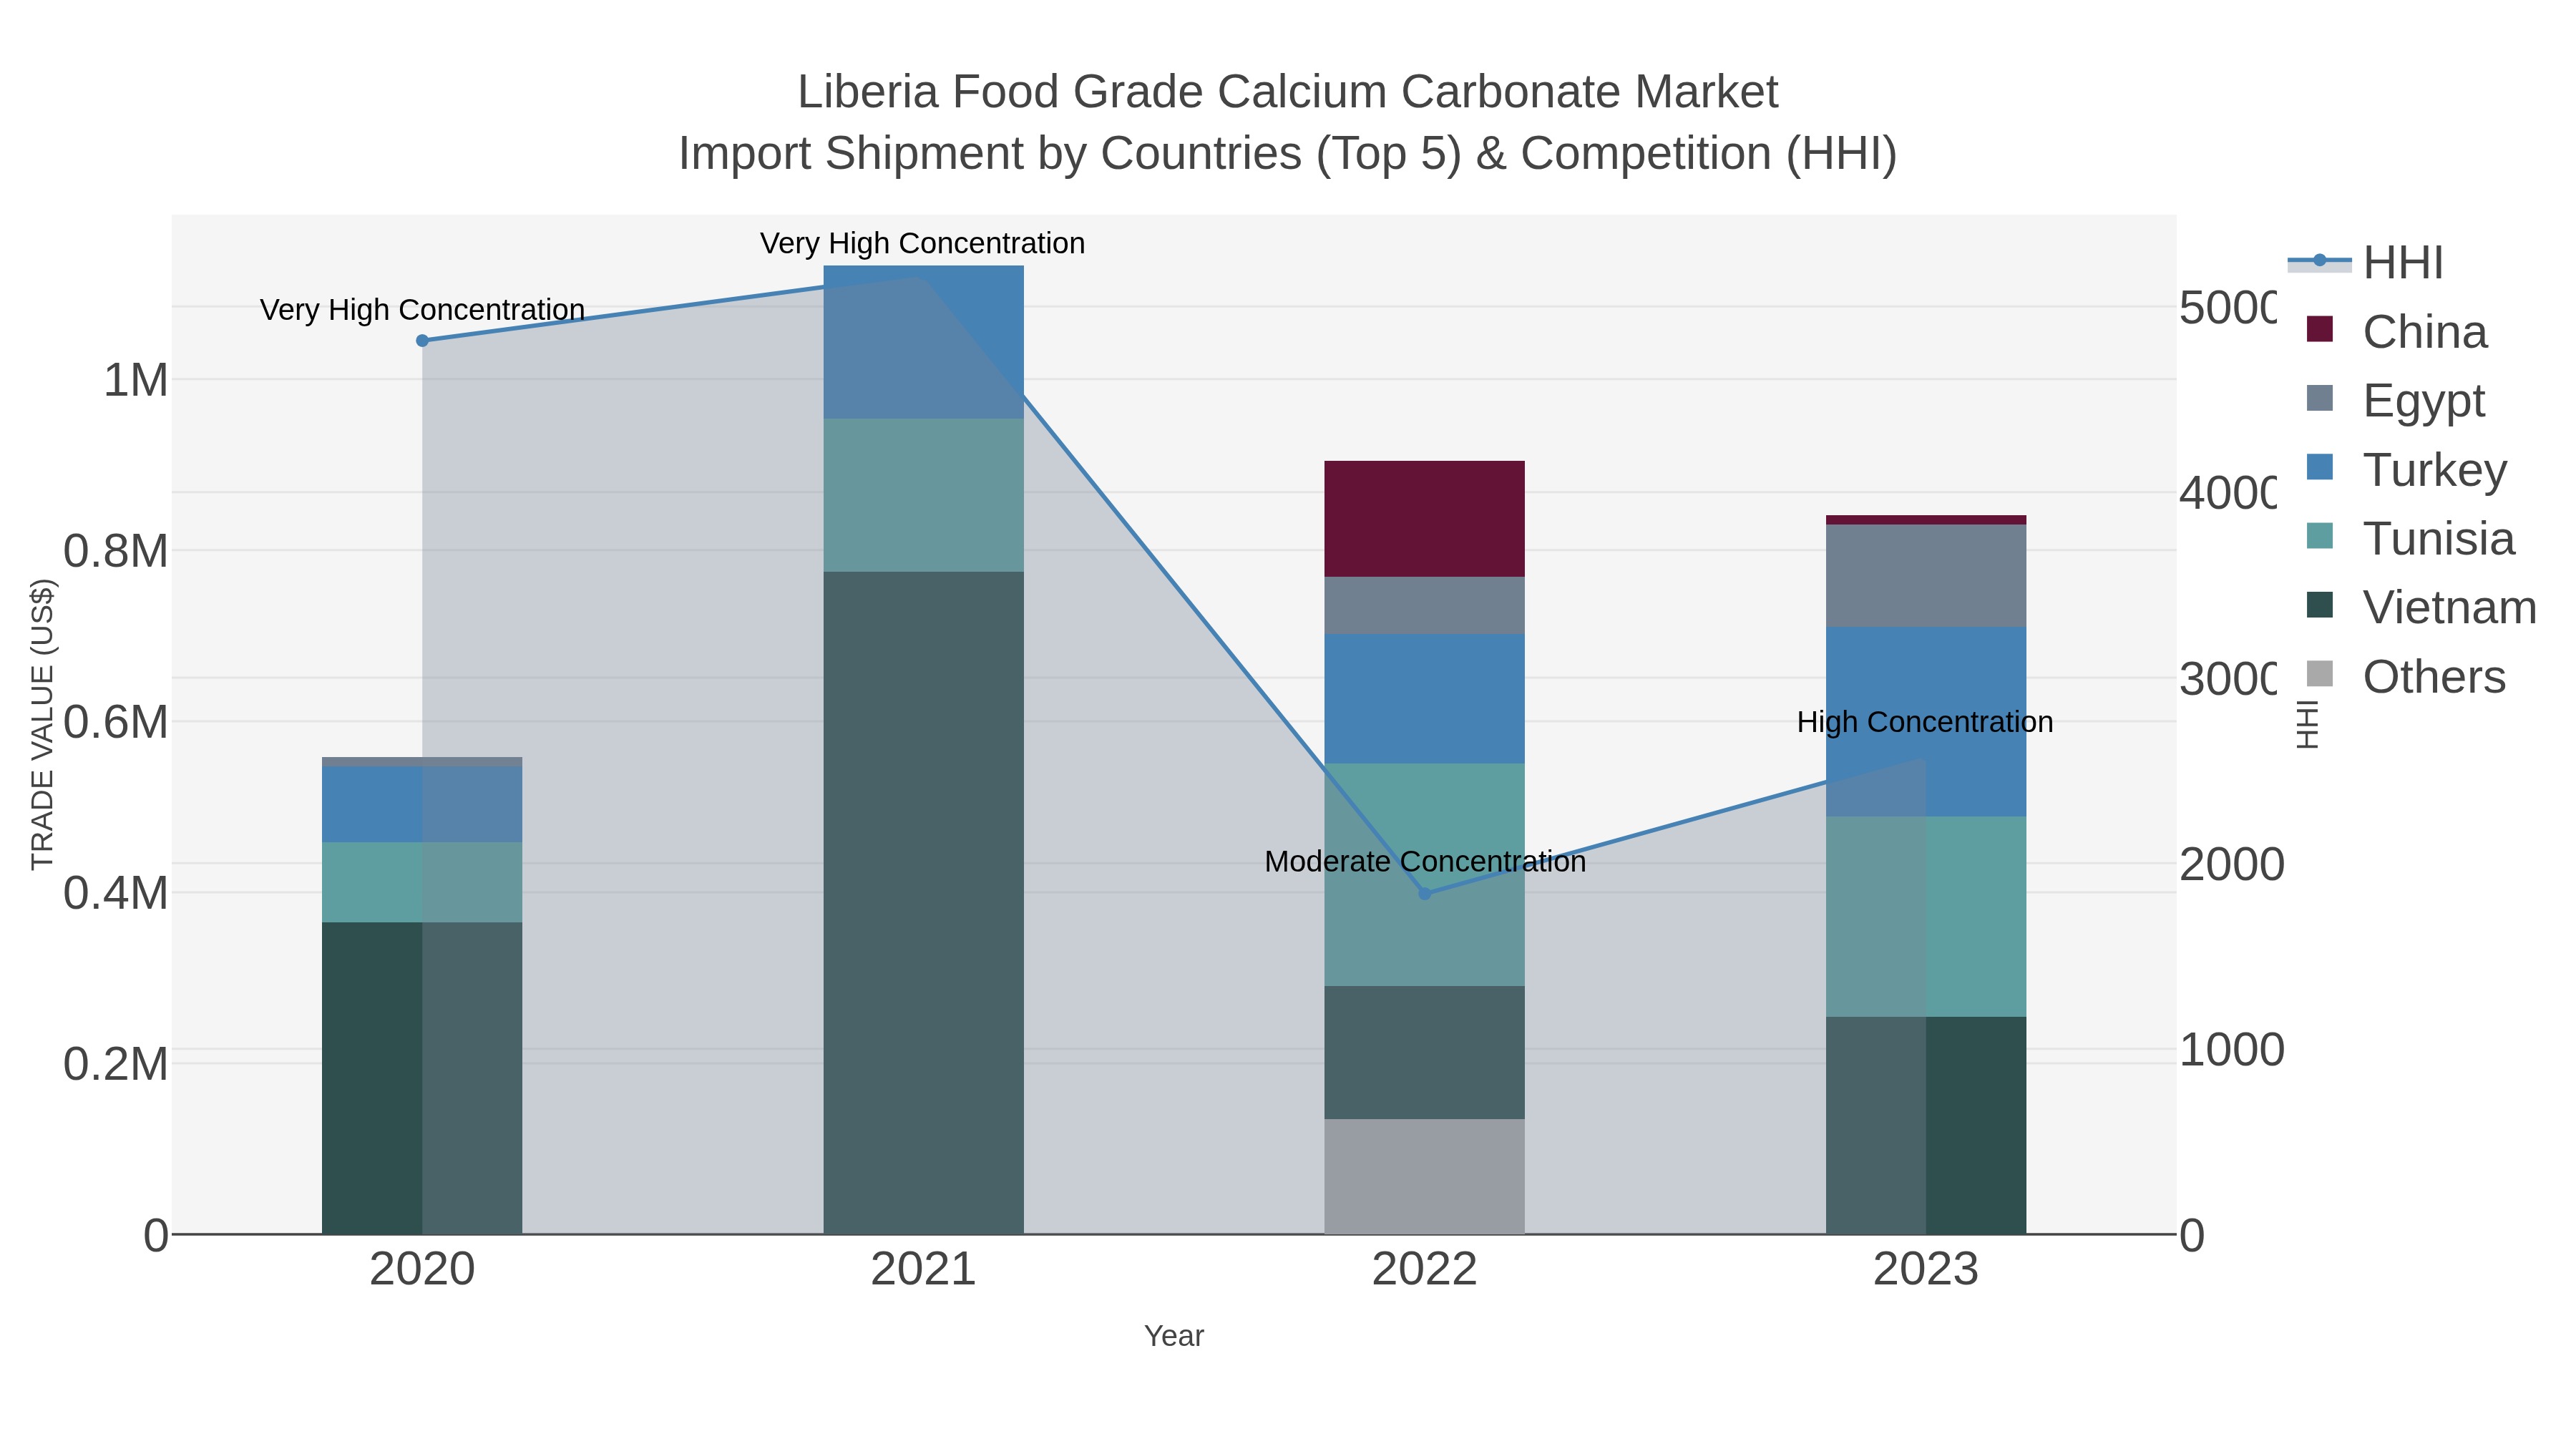This screenshot has width=2576, height=1449.
Task: Click the 0.8M y-axis tick label
Action: (116, 552)
